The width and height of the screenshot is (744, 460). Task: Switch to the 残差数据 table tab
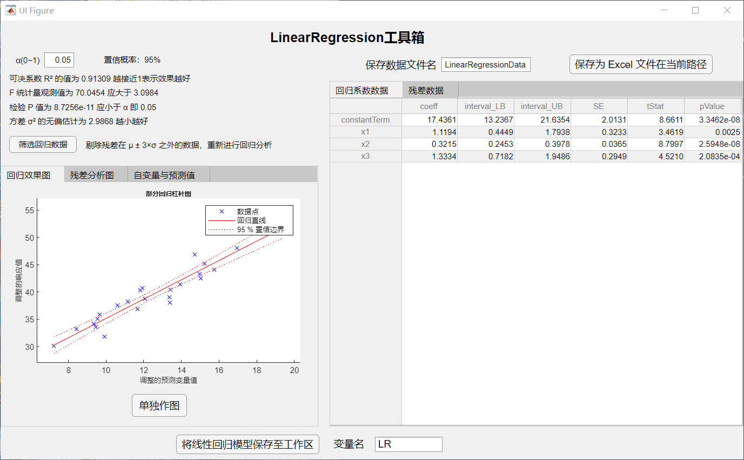(x=426, y=90)
